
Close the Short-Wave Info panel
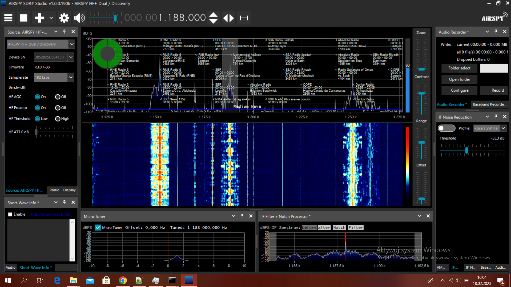(x=73, y=202)
